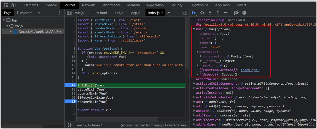Set breakpoint on line 20
Image resolution: width=317 pixels, height=129 pixels.
pos(73,98)
